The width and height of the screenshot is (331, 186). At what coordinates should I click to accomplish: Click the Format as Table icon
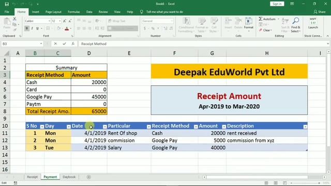[x=202, y=21]
